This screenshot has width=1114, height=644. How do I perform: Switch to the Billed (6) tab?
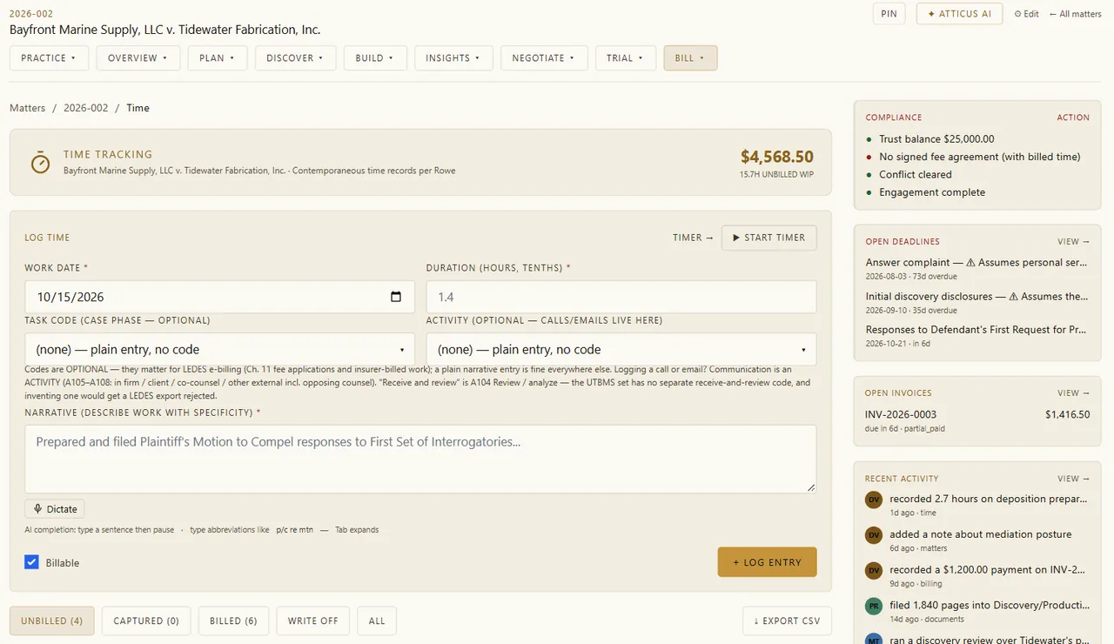click(x=233, y=621)
